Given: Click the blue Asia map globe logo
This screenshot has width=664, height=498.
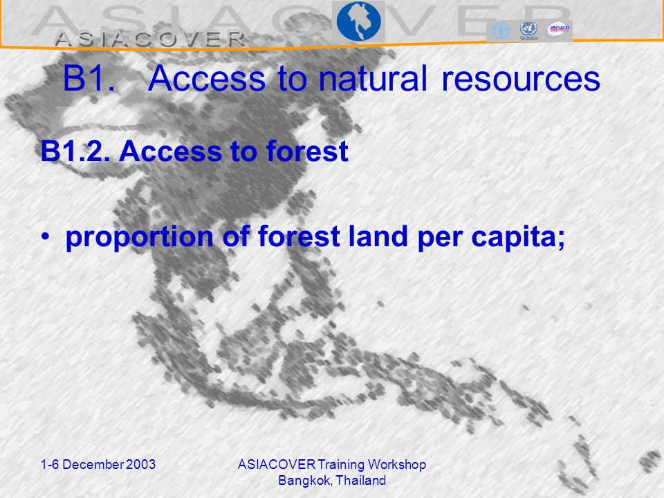Looking at the screenshot, I should coord(359,21).
